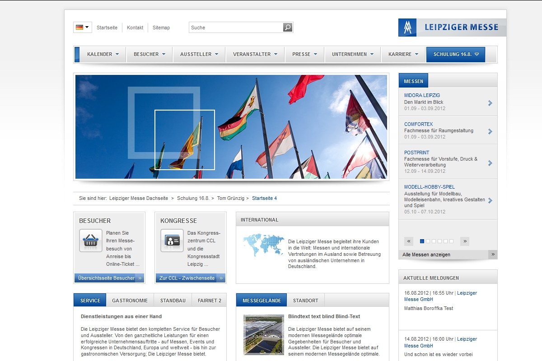Click arrow on Zur CCL - Zwischenseite bar
Image resolution: width=542 pixels, height=361 pixels.
pyautogui.click(x=221, y=278)
